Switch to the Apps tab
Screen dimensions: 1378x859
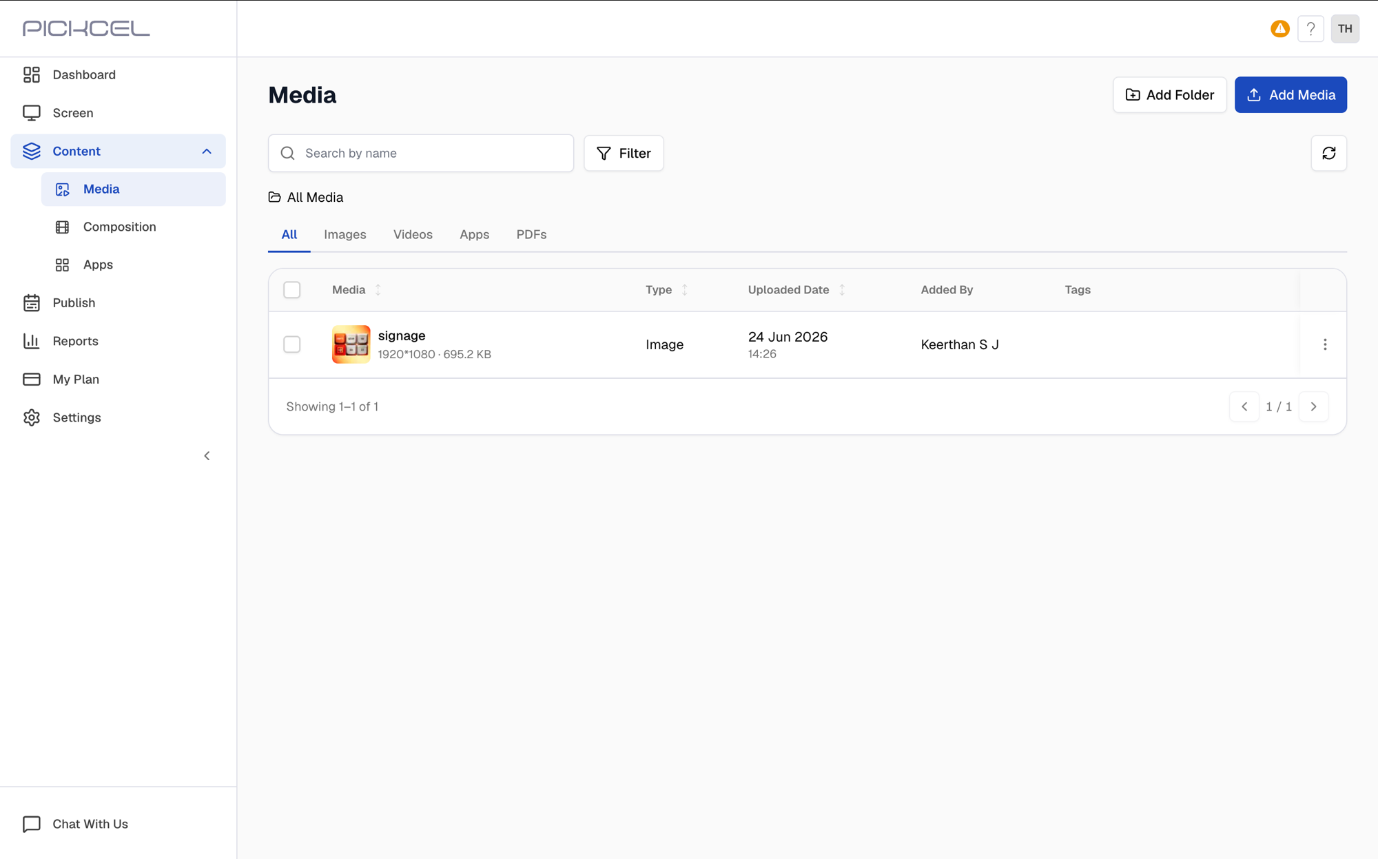[475, 235]
